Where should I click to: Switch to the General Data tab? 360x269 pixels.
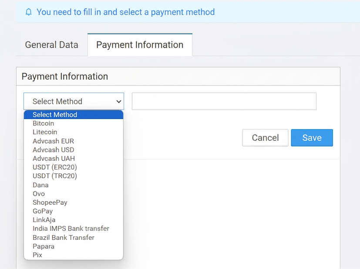52,45
